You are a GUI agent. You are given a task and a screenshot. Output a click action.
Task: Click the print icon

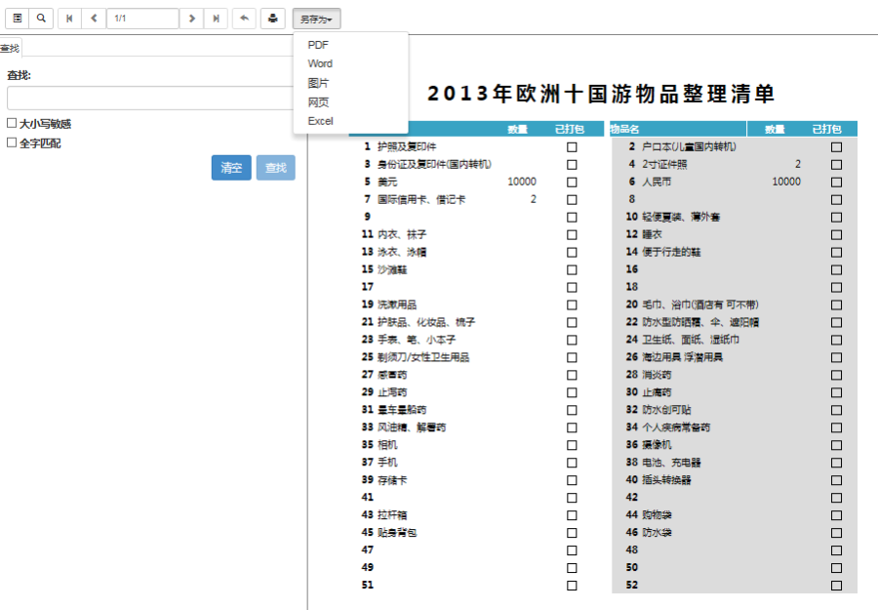pyautogui.click(x=273, y=19)
